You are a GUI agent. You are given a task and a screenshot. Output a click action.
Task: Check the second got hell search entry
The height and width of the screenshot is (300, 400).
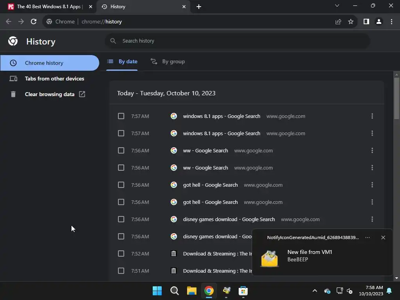[x=121, y=202]
